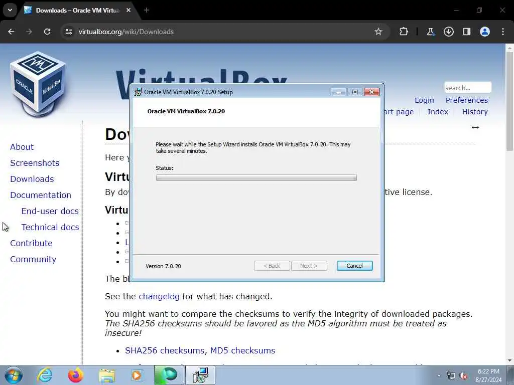This screenshot has width=514, height=385.
Task: Open Screenshots in the sidebar
Action: 35,163
